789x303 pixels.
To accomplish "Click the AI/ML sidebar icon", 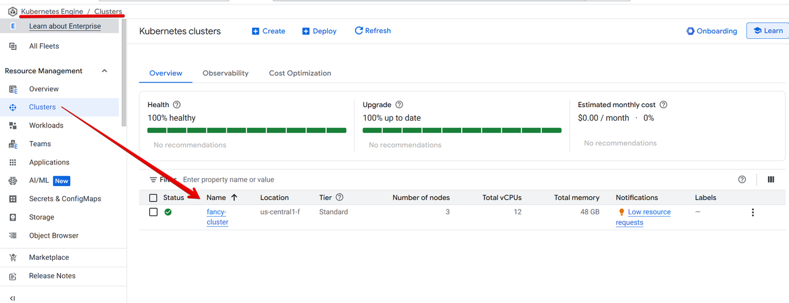I will tap(13, 180).
